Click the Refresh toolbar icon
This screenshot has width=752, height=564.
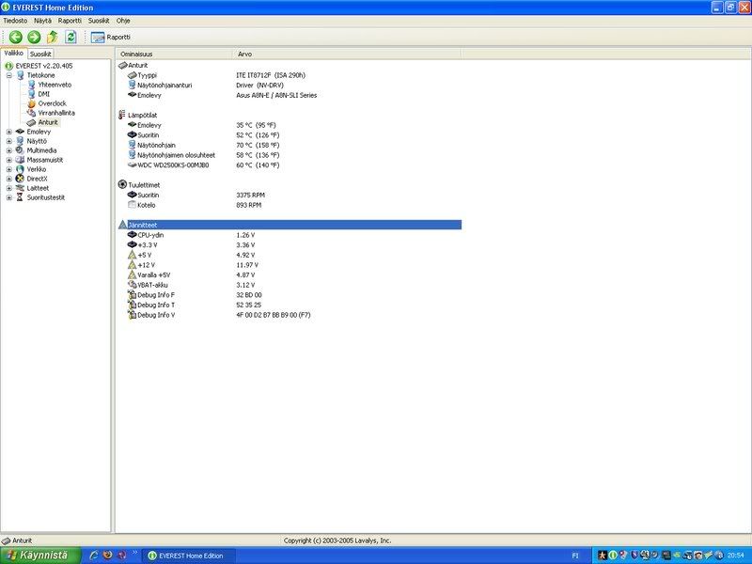pos(70,37)
